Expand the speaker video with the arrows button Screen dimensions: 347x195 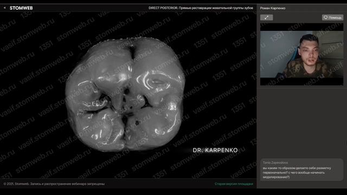(x=266, y=17)
